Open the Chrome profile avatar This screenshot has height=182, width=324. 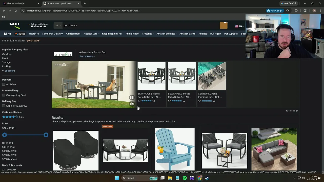(x=314, y=11)
